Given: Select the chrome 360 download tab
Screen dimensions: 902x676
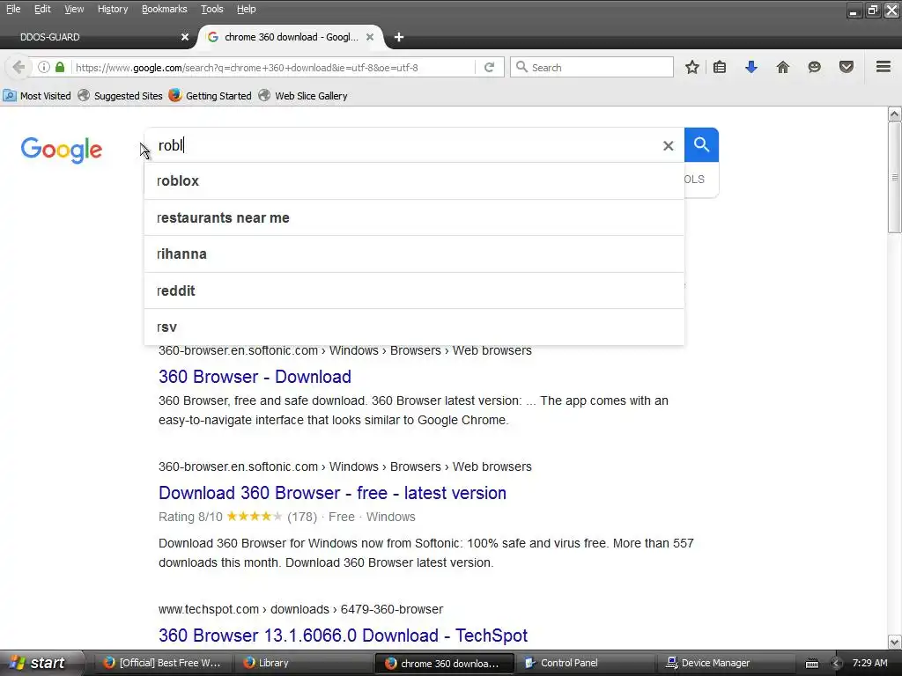Looking at the screenshot, I should [291, 37].
